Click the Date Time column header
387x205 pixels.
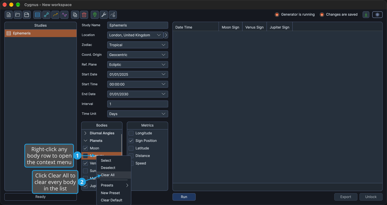pyautogui.click(x=196, y=27)
